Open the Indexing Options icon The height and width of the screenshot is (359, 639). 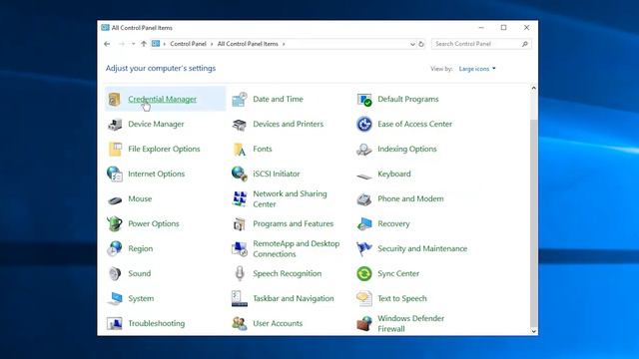tap(364, 150)
